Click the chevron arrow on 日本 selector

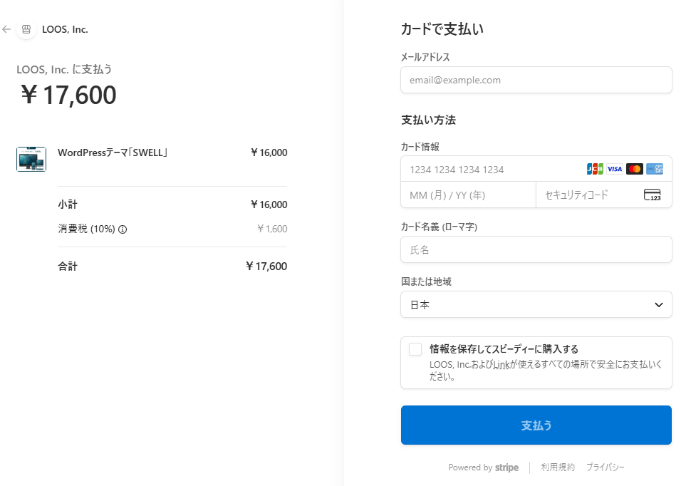658,304
